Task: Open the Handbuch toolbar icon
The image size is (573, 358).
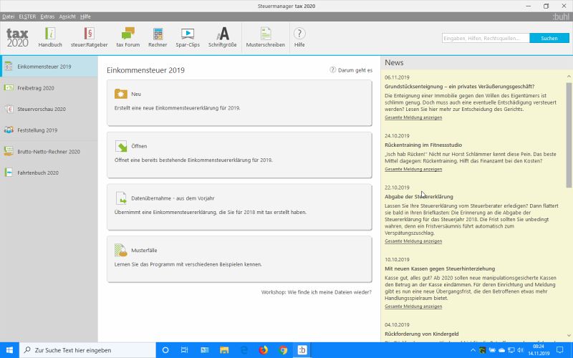Action: coord(50,37)
